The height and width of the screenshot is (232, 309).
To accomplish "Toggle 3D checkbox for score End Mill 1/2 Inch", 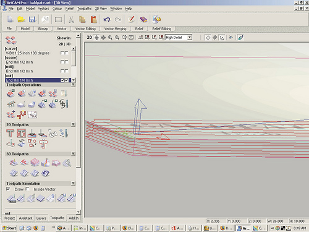I will coord(66,62).
